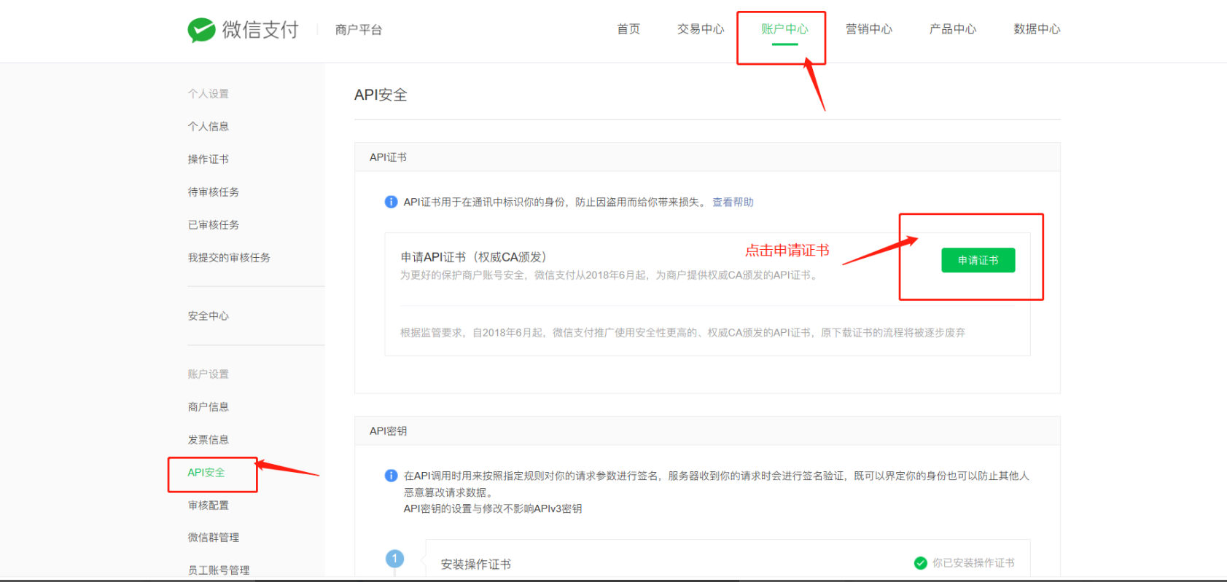The height and width of the screenshot is (582, 1227).
Task: Go to 数据中心 tab
Action: tap(1037, 29)
